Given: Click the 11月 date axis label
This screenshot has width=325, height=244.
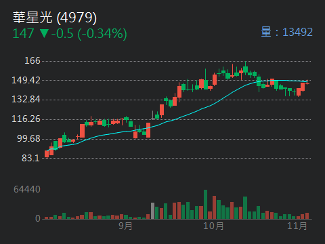Looking at the screenshot, I should coord(297,226).
